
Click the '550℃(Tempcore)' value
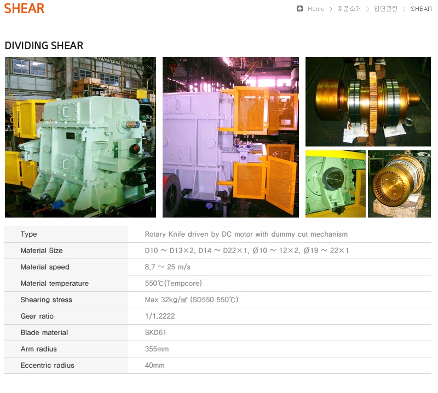(173, 284)
